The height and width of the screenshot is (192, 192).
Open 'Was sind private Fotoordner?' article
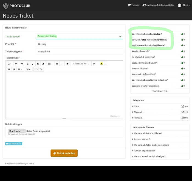point(145,86)
